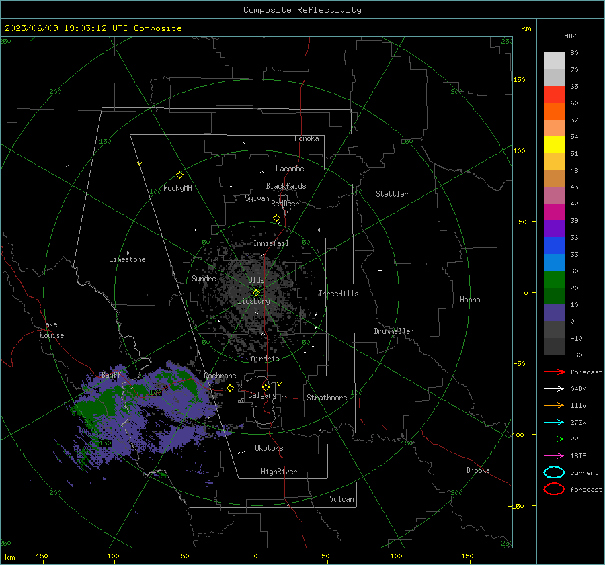The image size is (605, 565).
Task: Click the white 04DK arrow legend icon
Action: coord(554,388)
